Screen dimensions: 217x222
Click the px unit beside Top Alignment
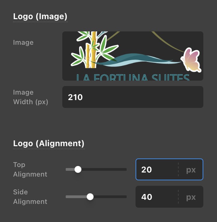pos(191,169)
